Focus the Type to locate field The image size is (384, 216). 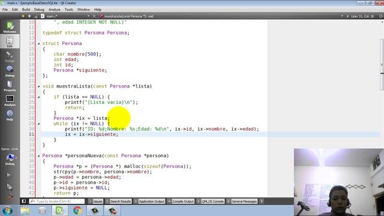[57, 202]
